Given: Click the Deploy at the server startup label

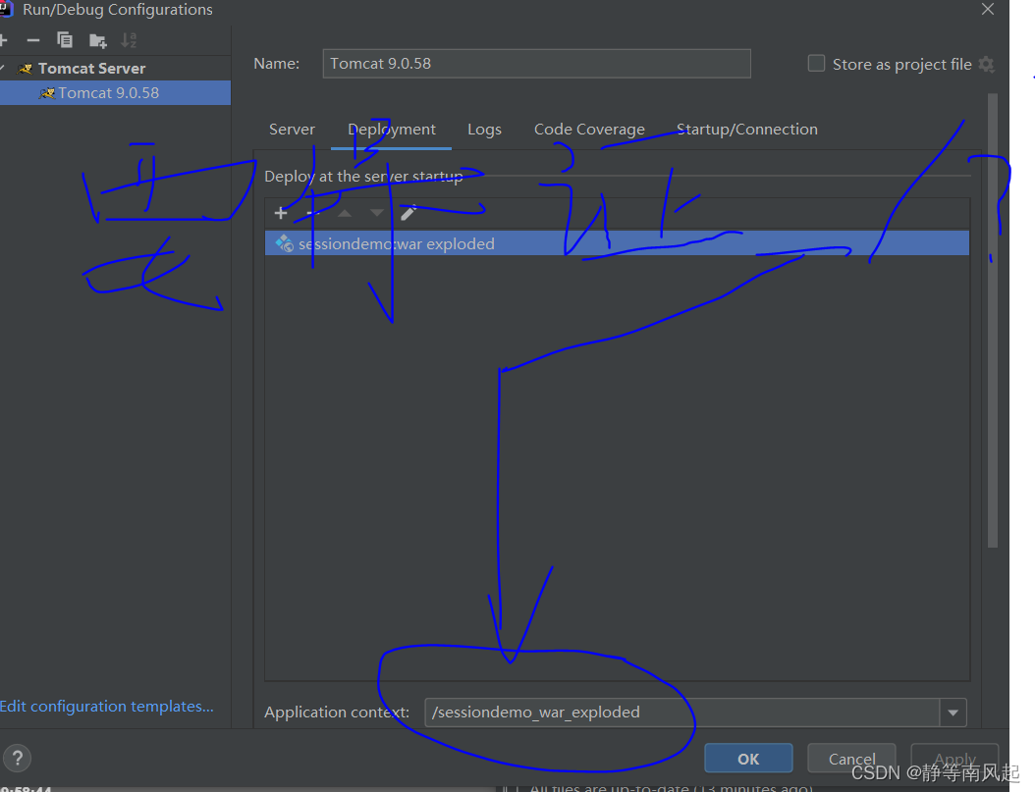Looking at the screenshot, I should (363, 176).
